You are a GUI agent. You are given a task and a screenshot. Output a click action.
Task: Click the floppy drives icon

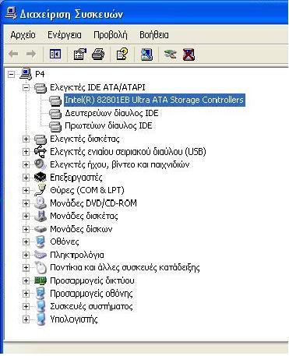[x=41, y=216]
